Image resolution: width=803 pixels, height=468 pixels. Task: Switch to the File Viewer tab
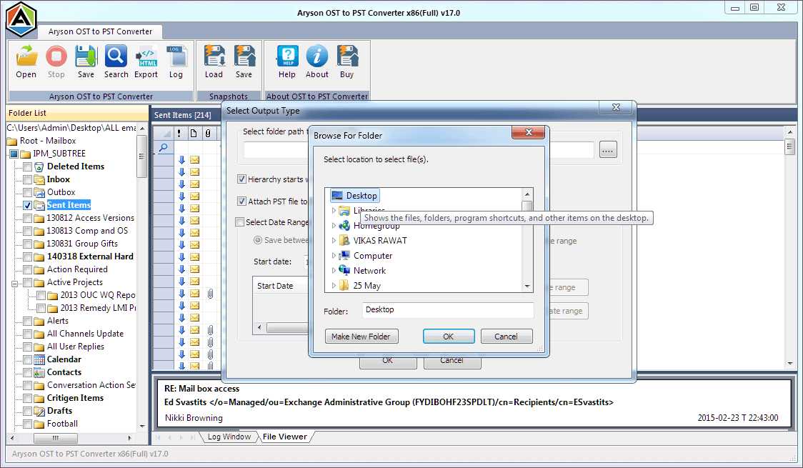(285, 437)
